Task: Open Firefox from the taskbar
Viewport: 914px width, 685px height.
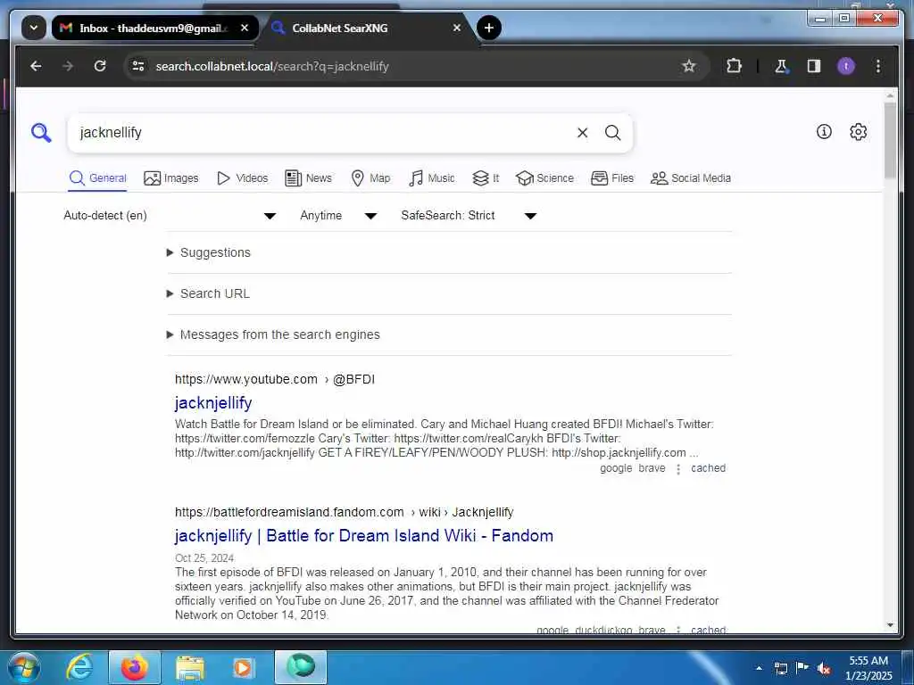Action: click(134, 667)
